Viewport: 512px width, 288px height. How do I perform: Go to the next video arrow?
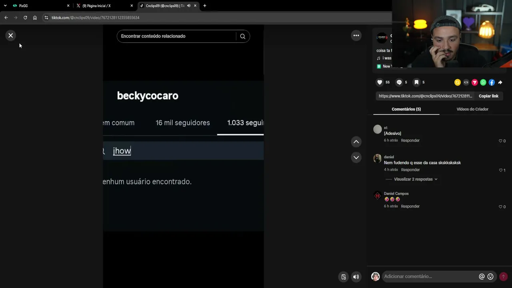pyautogui.click(x=356, y=157)
